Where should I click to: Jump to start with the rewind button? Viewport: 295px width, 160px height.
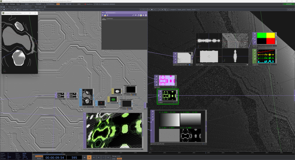(84, 157)
